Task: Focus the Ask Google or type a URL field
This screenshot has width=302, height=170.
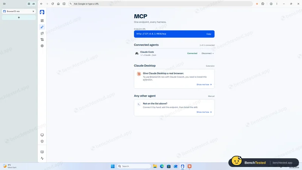Action: (x=160, y=4)
